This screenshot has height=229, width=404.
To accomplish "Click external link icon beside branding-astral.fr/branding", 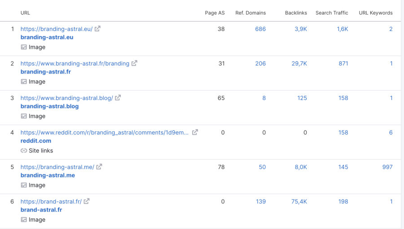I will (x=134, y=63).
